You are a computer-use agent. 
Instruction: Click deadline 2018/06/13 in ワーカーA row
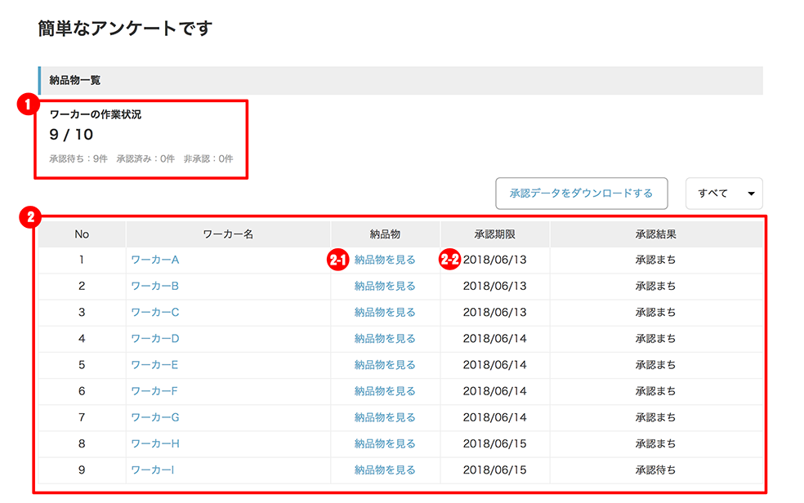[495, 260]
